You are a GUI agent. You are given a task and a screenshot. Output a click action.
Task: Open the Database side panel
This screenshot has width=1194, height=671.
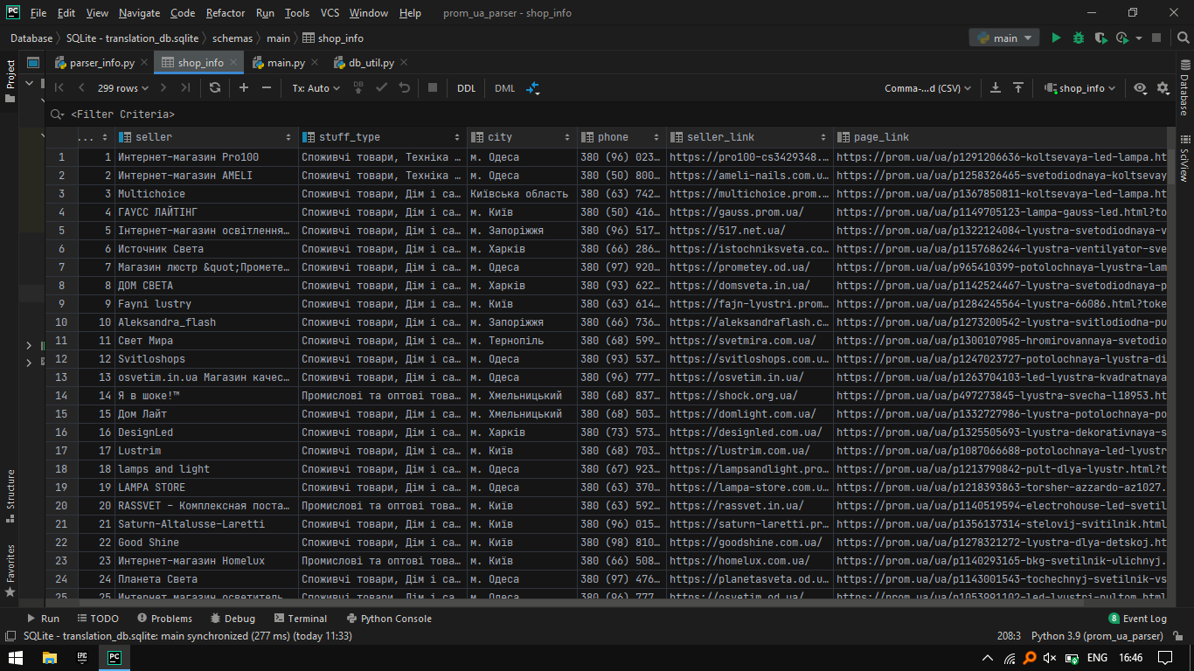[1184, 87]
